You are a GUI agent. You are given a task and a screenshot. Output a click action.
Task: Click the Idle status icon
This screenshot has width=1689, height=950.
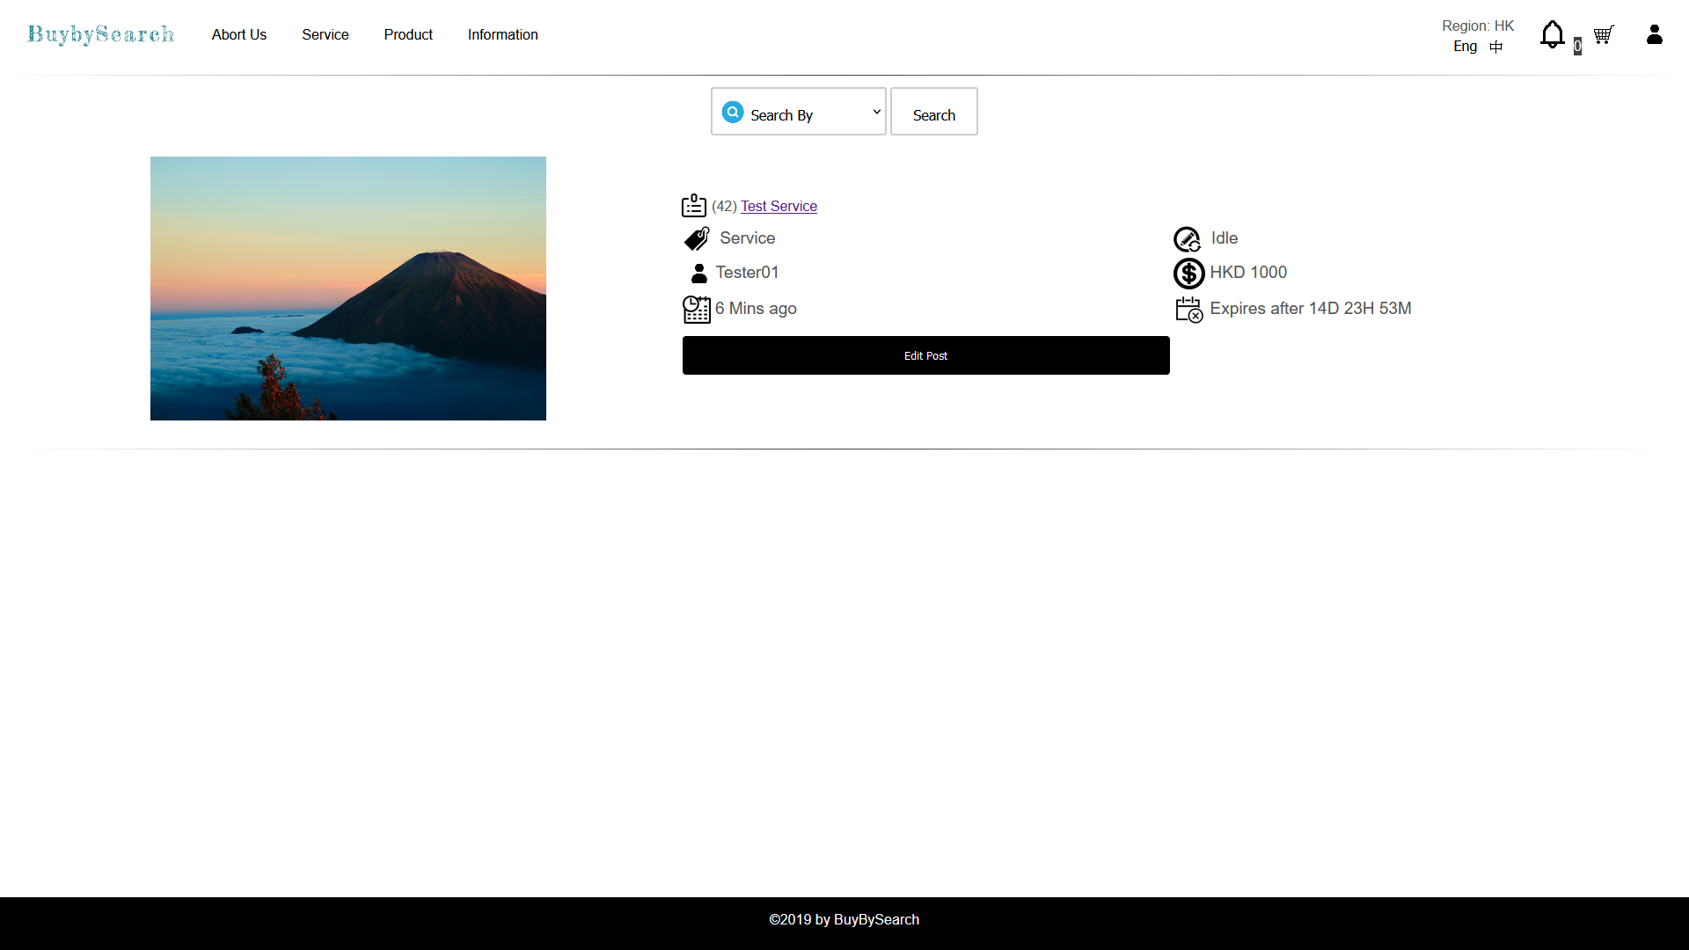coord(1187,239)
